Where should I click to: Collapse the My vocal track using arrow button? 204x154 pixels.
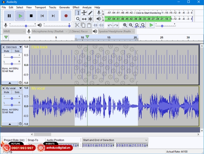[10, 124]
